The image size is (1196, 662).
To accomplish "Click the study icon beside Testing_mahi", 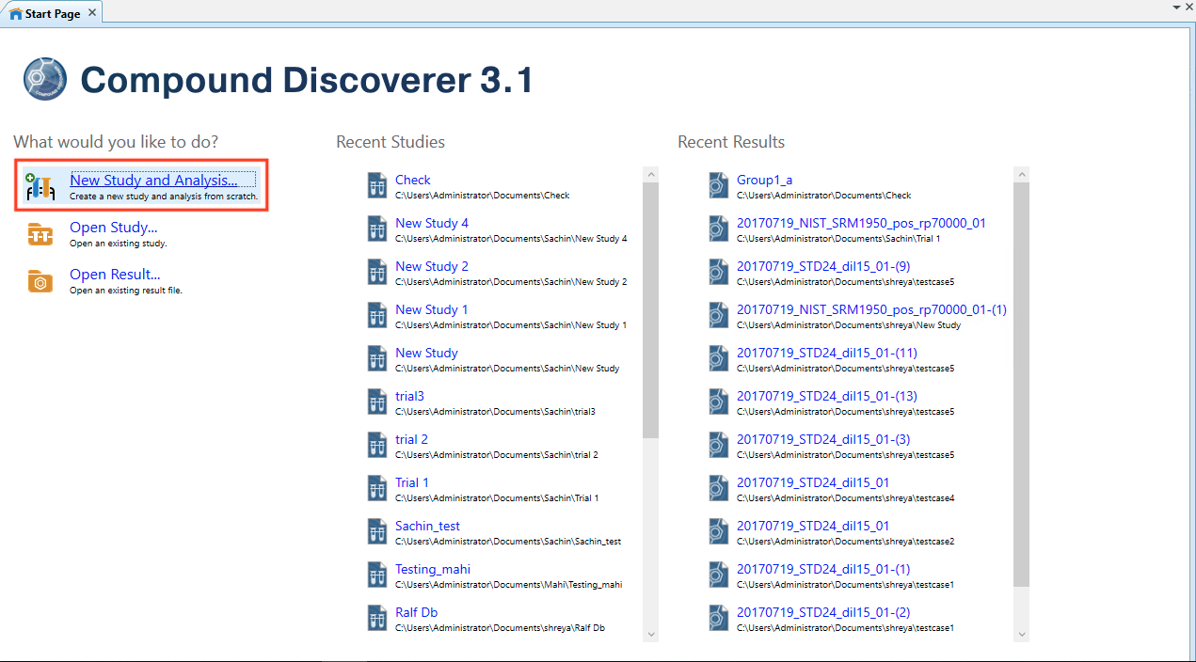I will (x=377, y=575).
